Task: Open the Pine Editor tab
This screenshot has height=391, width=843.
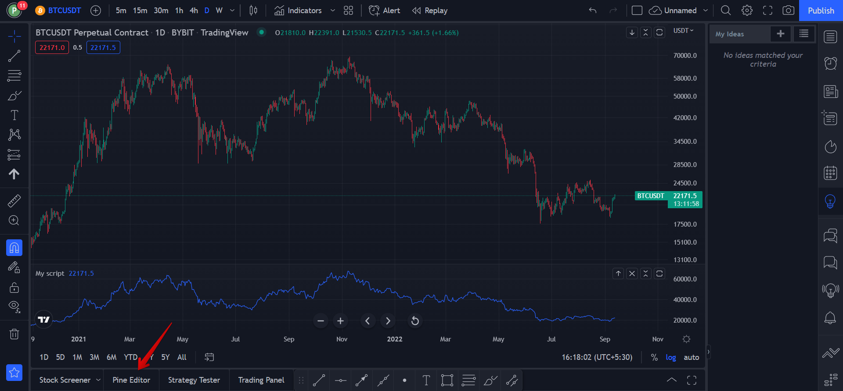Action: coord(131,380)
